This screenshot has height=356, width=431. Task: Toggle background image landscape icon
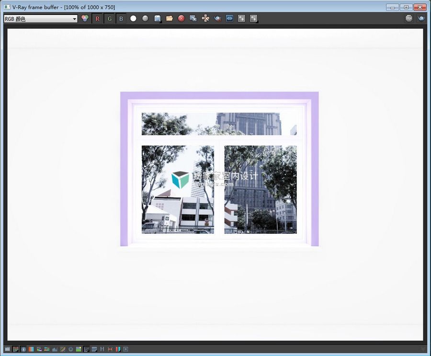79,349
